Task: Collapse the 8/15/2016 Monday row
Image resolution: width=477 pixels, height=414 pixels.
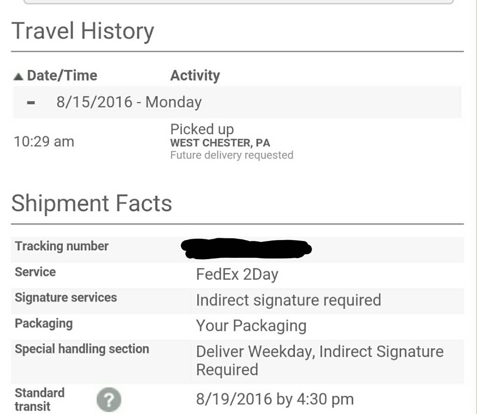Action: [x=31, y=103]
